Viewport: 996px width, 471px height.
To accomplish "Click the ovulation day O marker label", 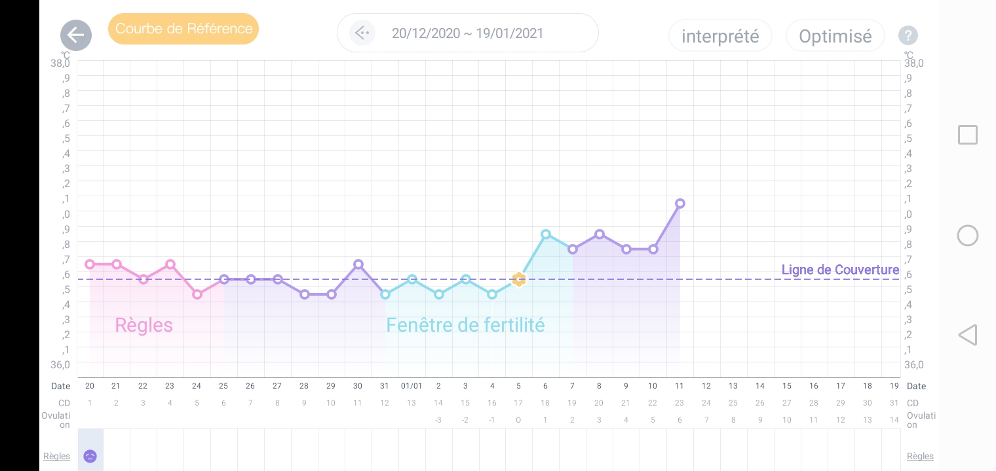I will click(x=518, y=420).
